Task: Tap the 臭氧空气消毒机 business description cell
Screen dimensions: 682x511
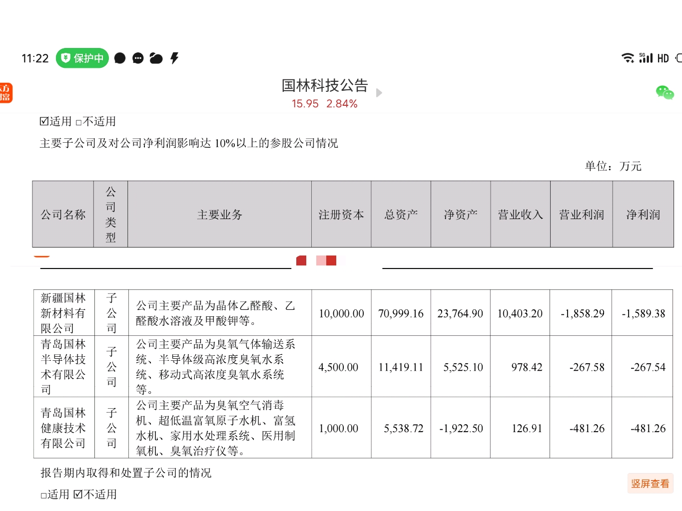Action: pos(220,428)
